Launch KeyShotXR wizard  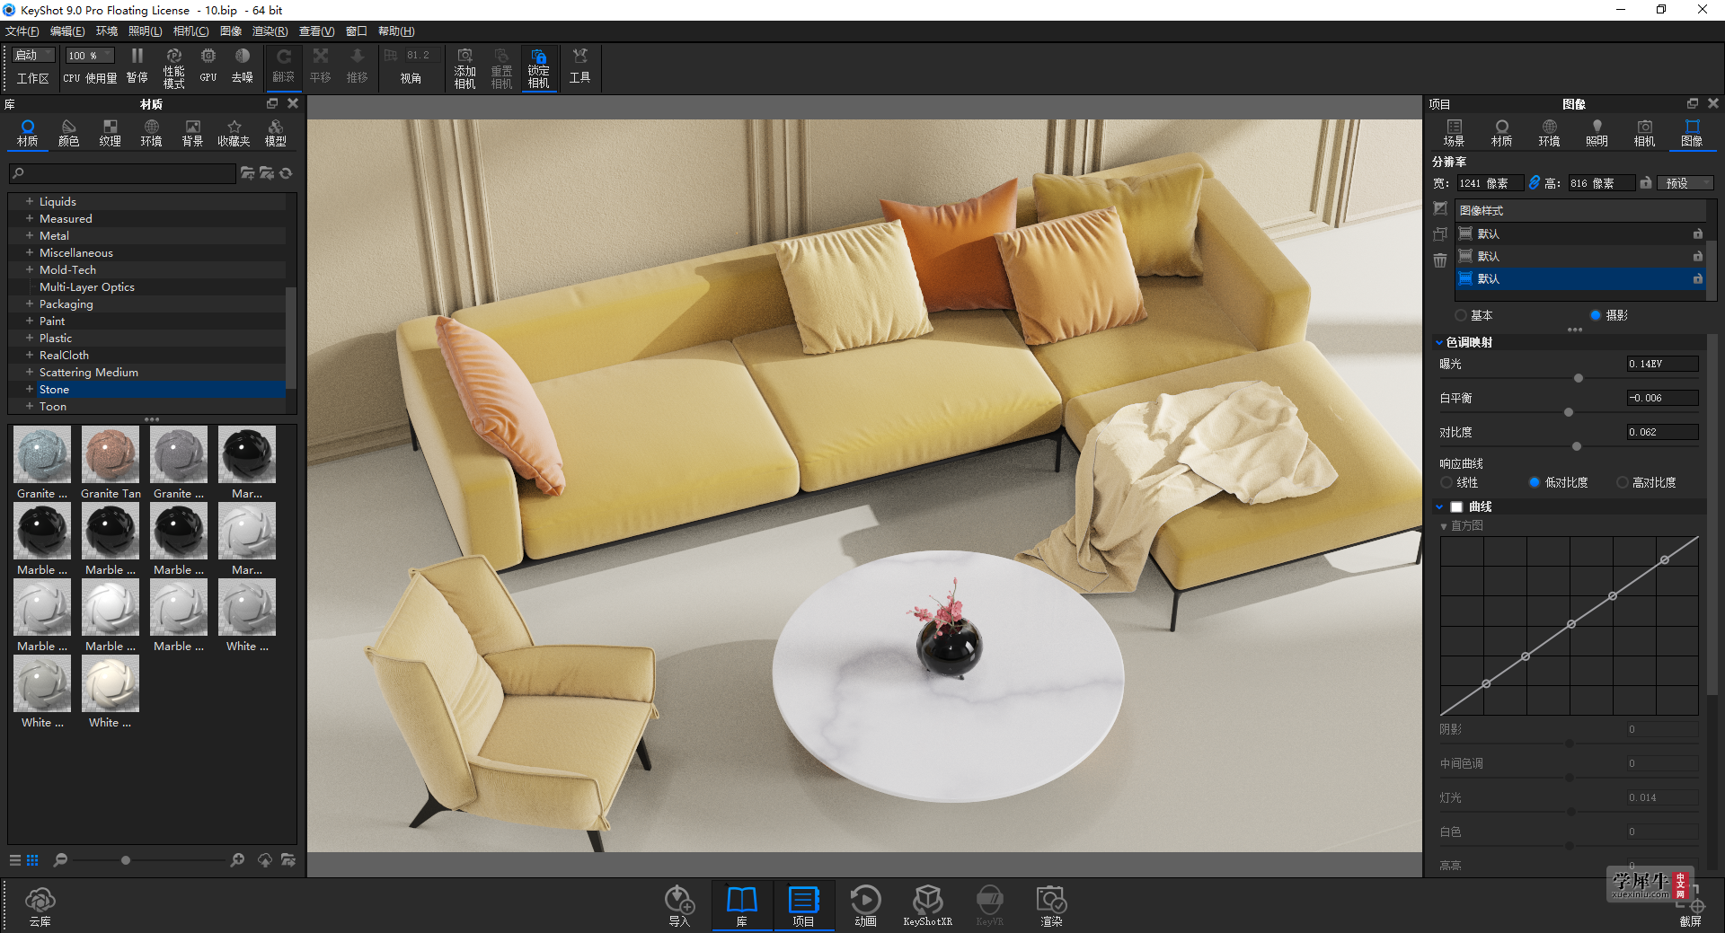(927, 905)
